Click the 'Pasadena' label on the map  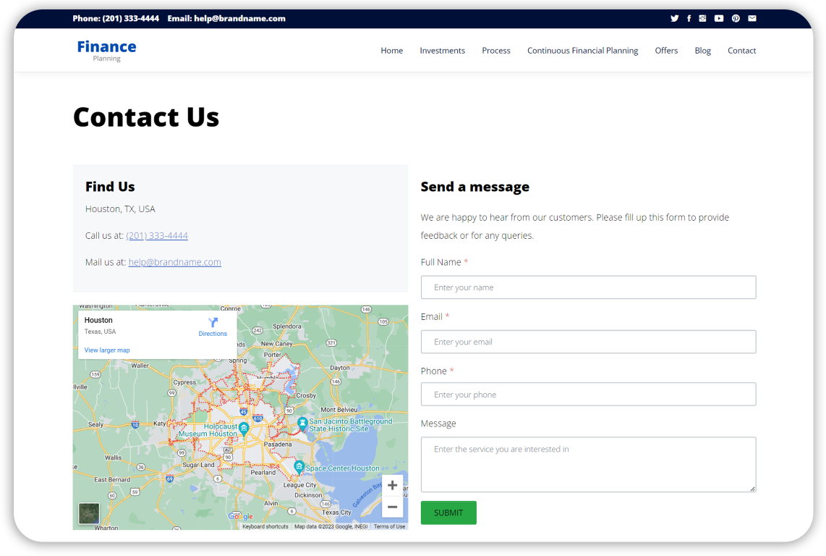pos(278,445)
